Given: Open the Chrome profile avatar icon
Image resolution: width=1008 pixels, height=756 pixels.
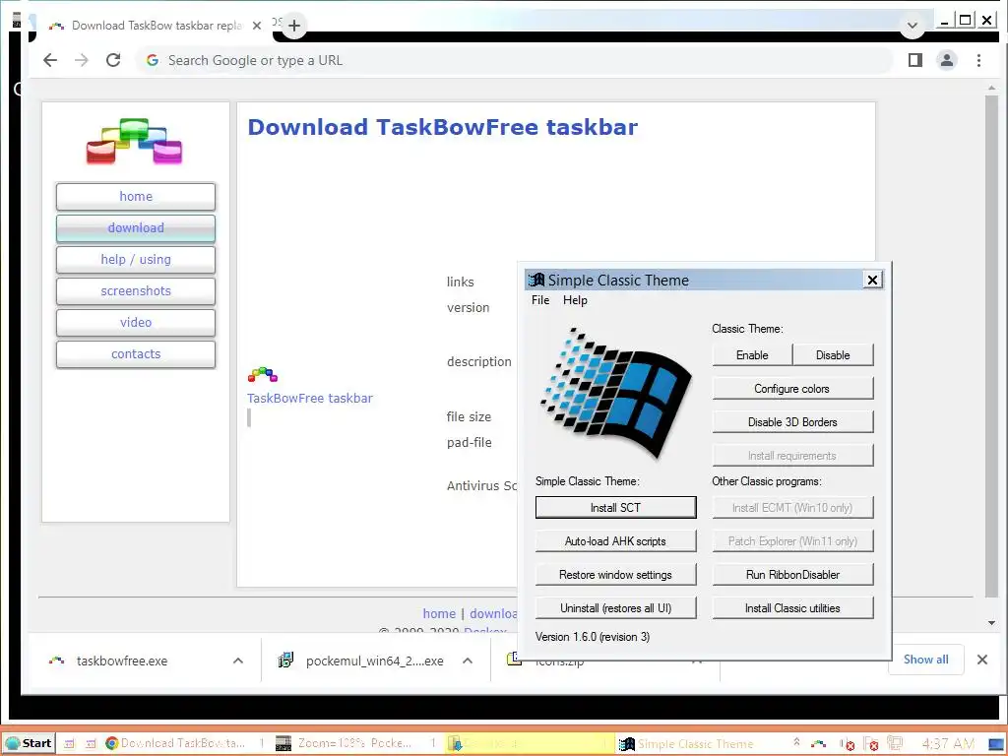Looking at the screenshot, I should click(947, 60).
